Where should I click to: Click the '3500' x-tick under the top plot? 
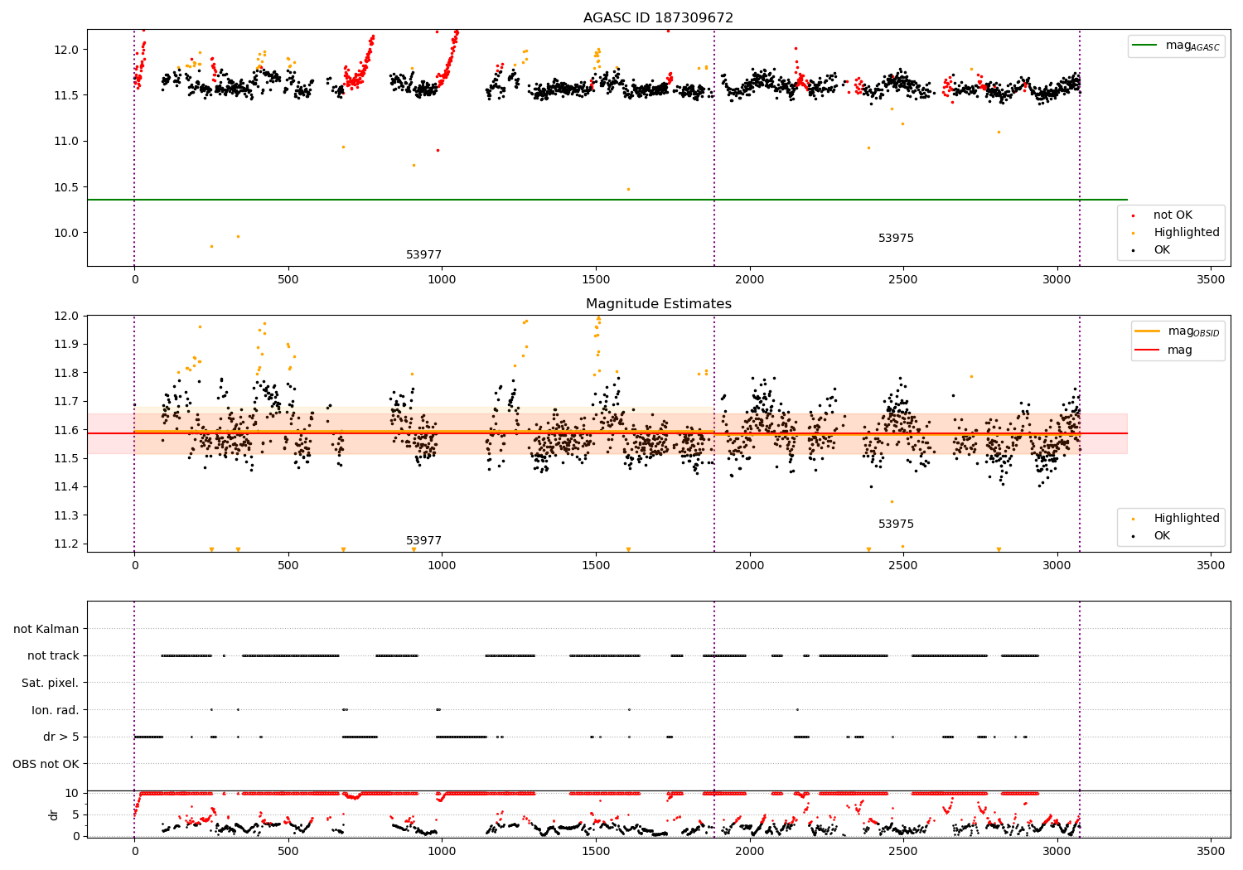(1211, 280)
